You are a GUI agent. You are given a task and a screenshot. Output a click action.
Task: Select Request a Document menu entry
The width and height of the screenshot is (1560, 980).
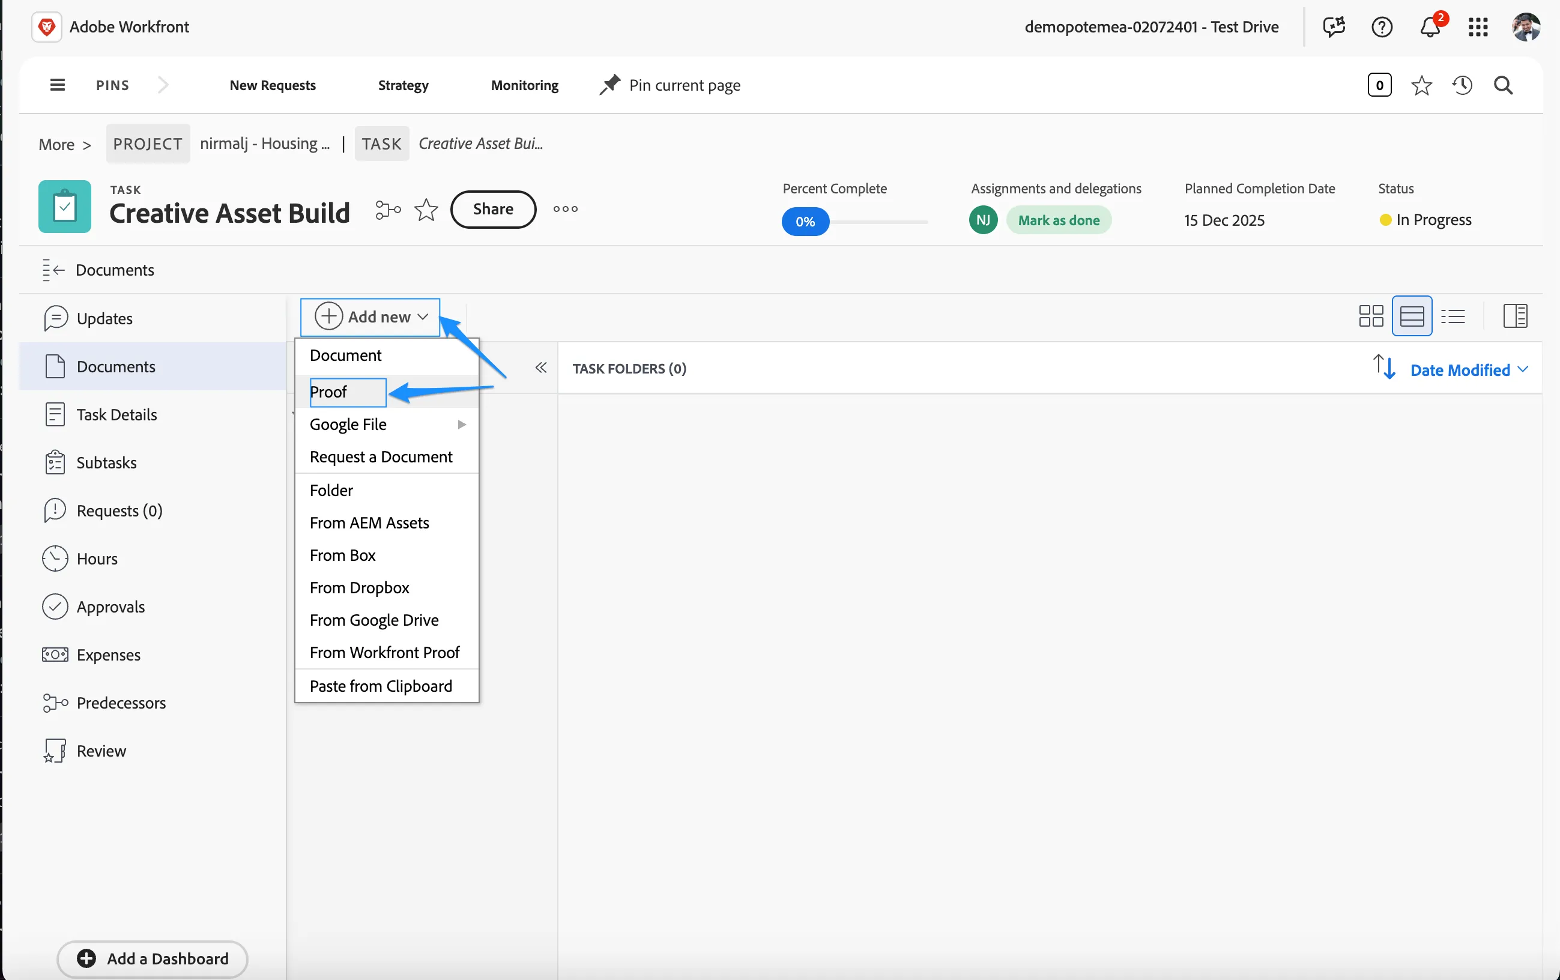(387, 456)
